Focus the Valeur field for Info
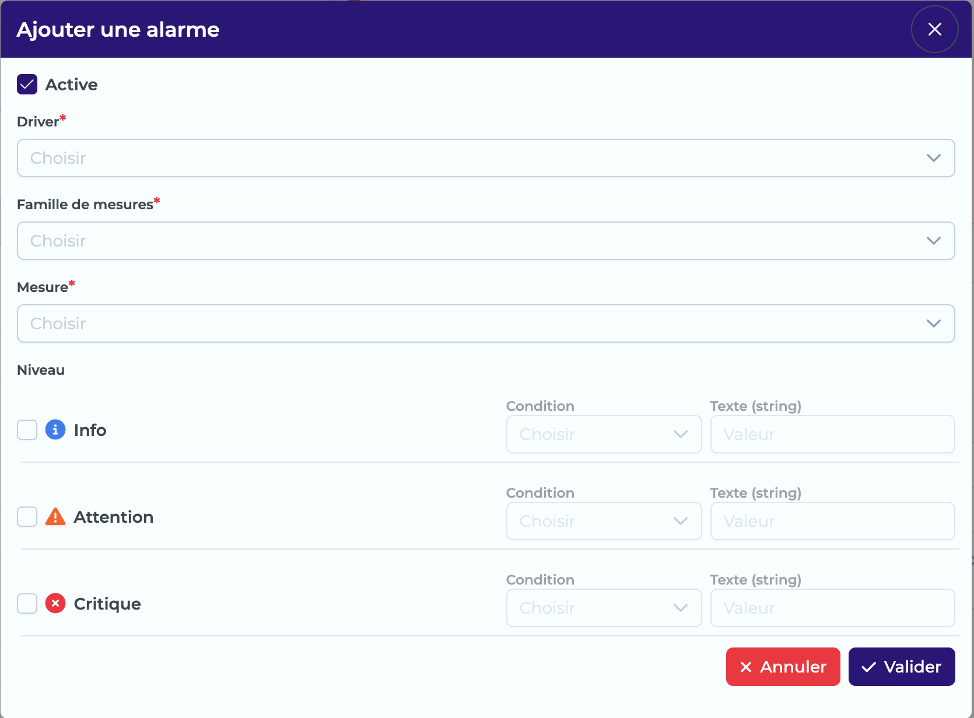 point(832,434)
